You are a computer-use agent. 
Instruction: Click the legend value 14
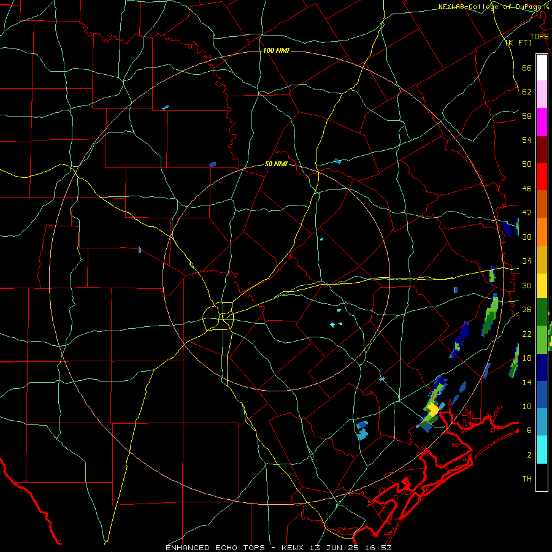click(527, 382)
